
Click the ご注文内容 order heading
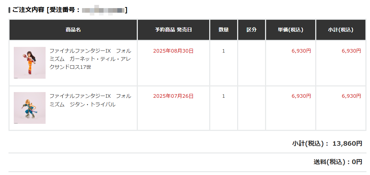[x=28, y=10]
